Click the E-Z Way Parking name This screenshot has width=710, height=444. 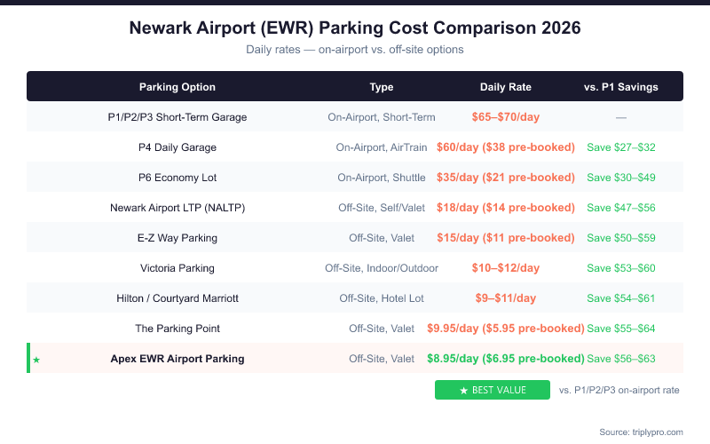coord(177,238)
